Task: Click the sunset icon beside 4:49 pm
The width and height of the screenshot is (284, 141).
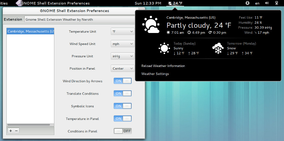Action: click(189, 33)
